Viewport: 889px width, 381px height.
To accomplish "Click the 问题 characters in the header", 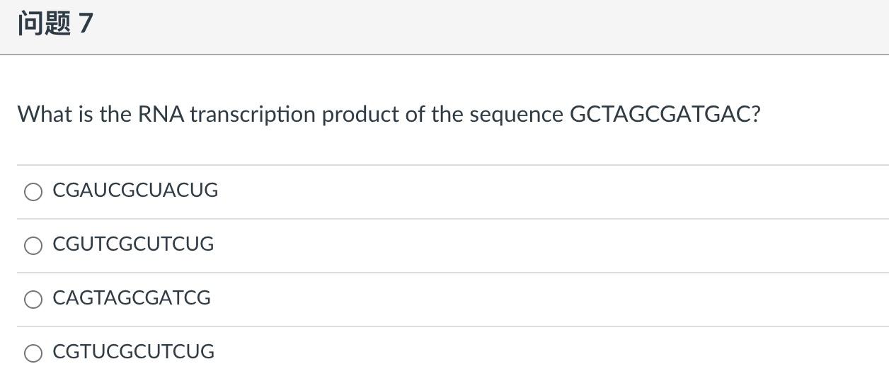I will [x=44, y=23].
